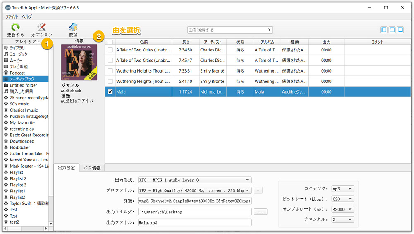Switch to first layout view icon
The width and height of the screenshot is (414, 234).
[x=384, y=30]
